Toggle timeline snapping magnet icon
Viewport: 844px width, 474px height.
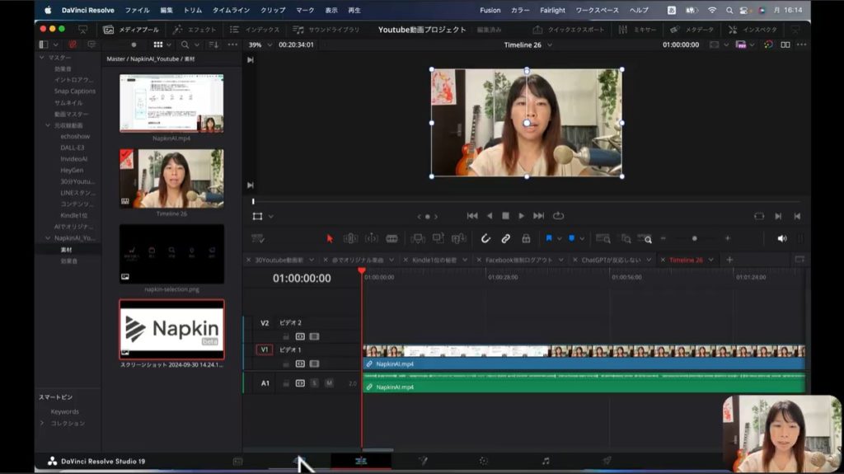485,238
